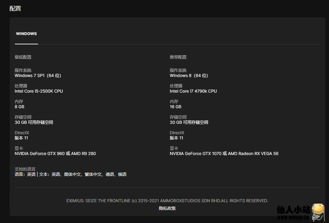Viewport: 329px width, 223px height.
Task: Click the 最低配置 column heading
Action: (23, 57)
